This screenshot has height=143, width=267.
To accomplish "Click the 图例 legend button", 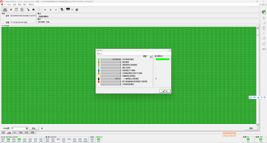I will click(x=251, y=128).
